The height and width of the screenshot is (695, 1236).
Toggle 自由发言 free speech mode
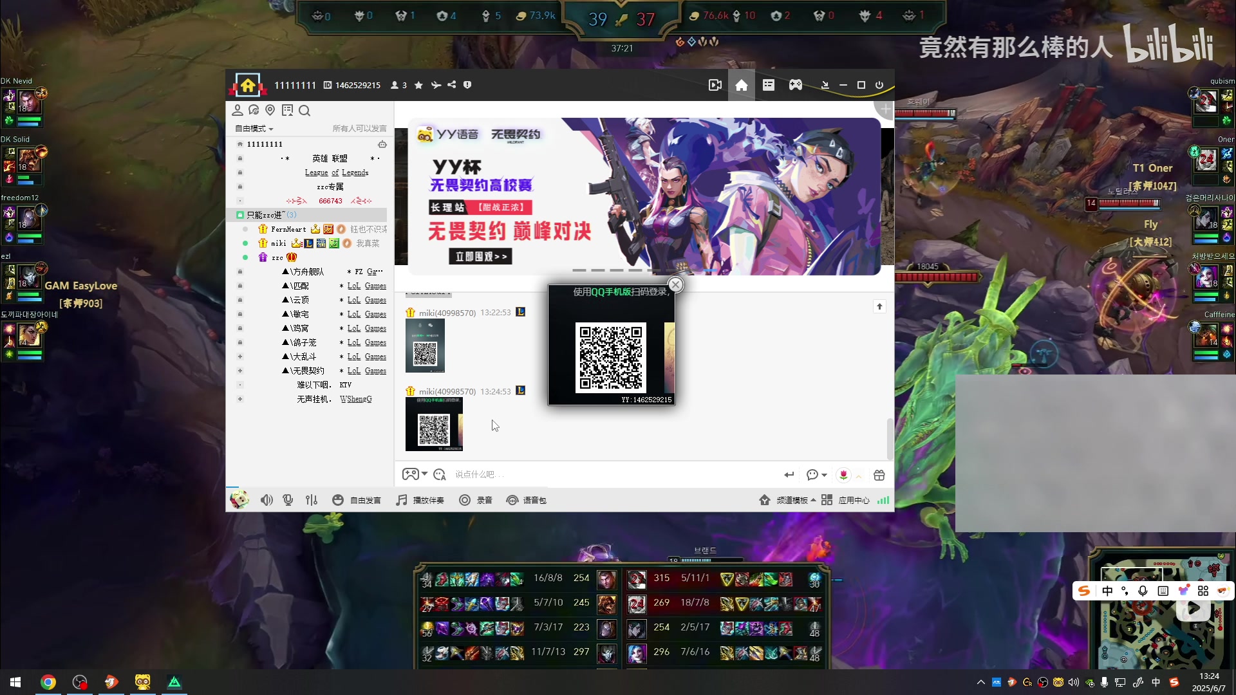[x=357, y=500]
